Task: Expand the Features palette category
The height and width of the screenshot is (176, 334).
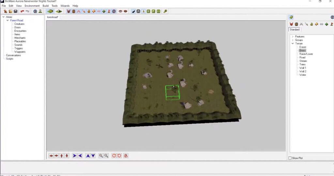Action: (293, 36)
